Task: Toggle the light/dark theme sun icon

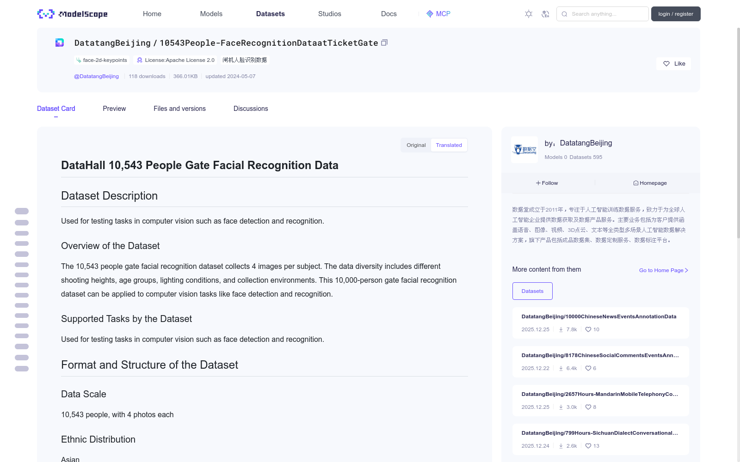Action: (x=529, y=14)
